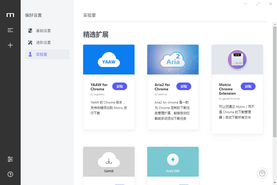Click the plus icon to add task
Screen dimensions: 277x185
(10, 45)
